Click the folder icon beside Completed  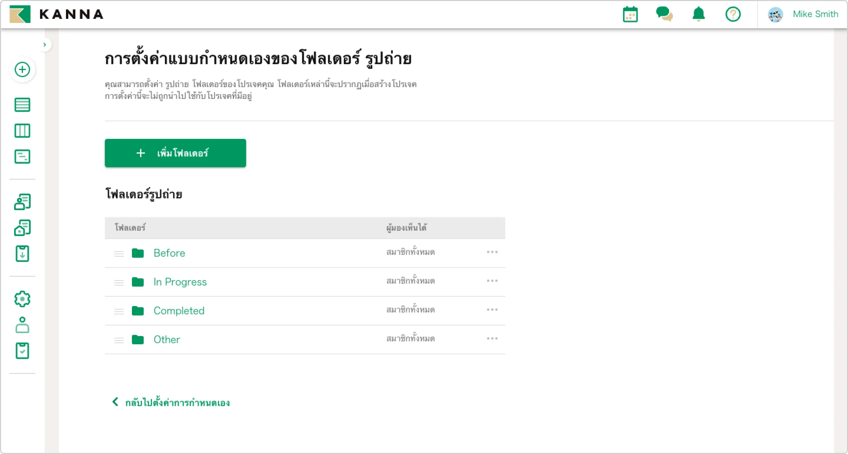point(137,311)
